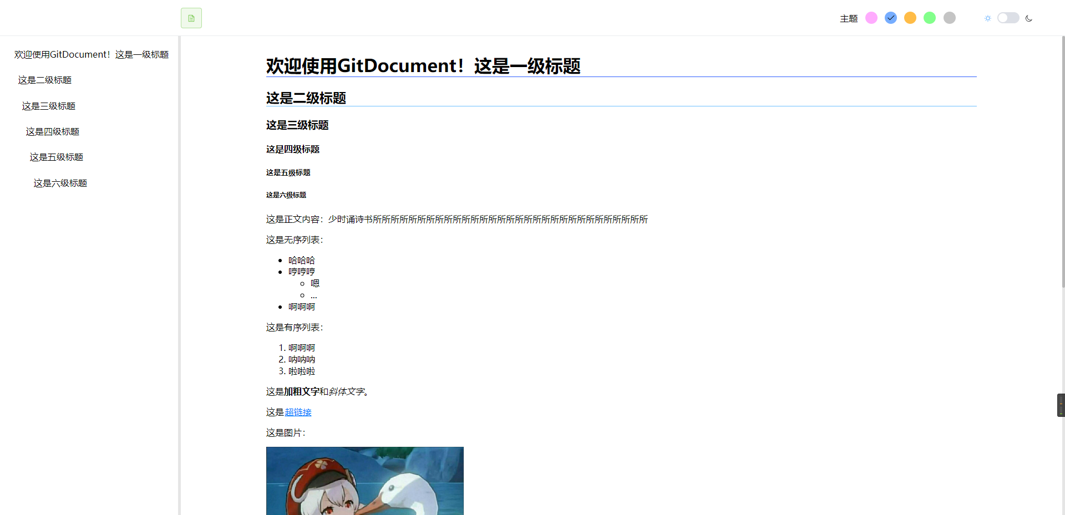The image size is (1065, 515).
Task: Click the sun light-mode icon
Action: [x=987, y=18]
